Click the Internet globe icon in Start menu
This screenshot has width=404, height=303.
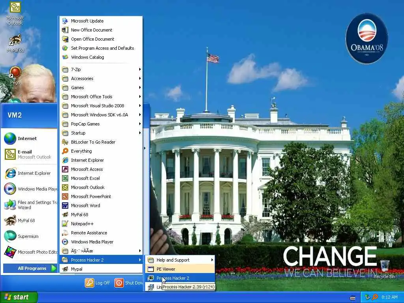click(10, 138)
